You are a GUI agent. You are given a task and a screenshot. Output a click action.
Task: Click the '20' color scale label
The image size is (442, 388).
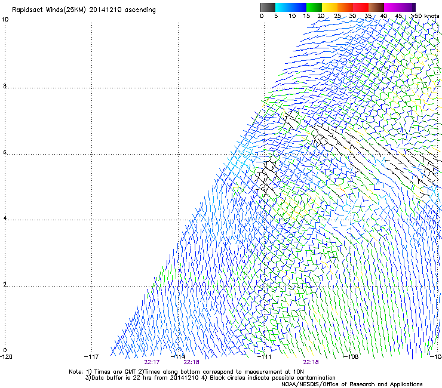(321, 16)
